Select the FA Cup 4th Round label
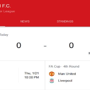Screen dimensions: 90x90 [x=64, y=66]
